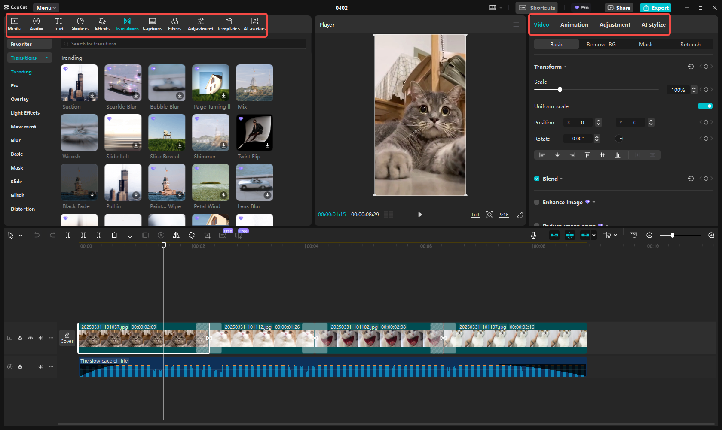This screenshot has height=430, width=722.
Task: Click the Mirror flip icon in the toolbar
Action: (176, 235)
